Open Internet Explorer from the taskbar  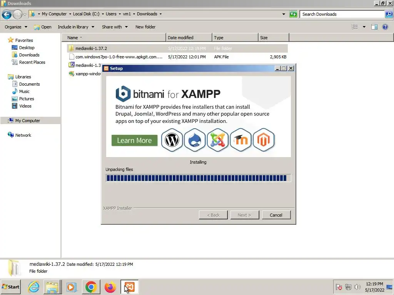point(34,287)
